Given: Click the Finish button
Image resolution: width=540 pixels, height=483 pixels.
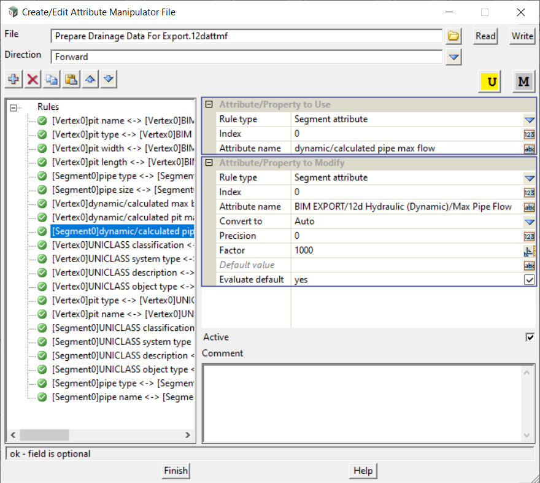Looking at the screenshot, I should [x=175, y=471].
